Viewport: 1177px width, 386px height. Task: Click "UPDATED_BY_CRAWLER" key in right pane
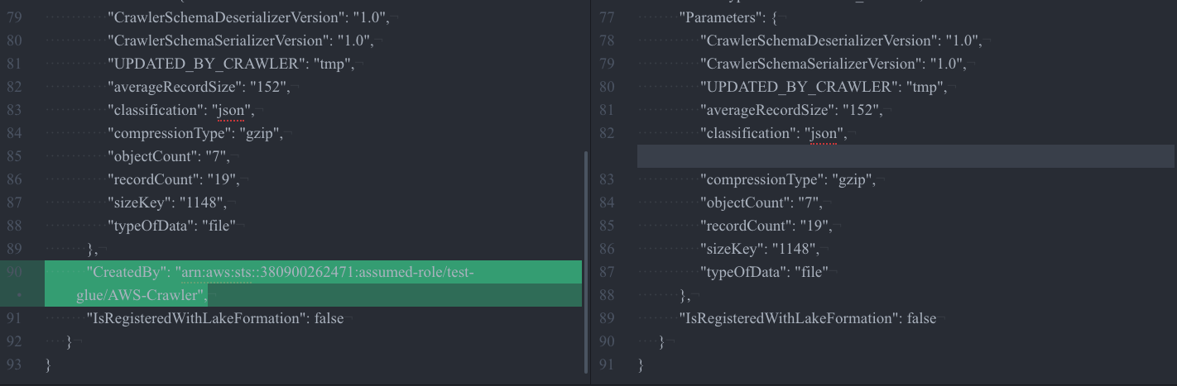797,87
